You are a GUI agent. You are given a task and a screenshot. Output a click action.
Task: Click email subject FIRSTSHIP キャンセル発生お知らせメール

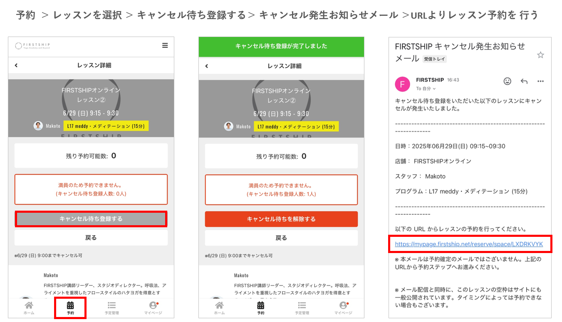(x=460, y=52)
